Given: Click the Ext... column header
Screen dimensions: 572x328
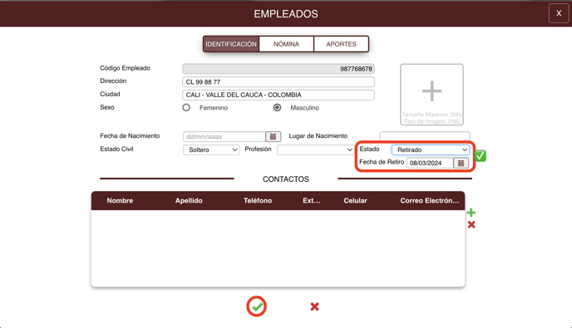Looking at the screenshot, I should coord(312,201).
